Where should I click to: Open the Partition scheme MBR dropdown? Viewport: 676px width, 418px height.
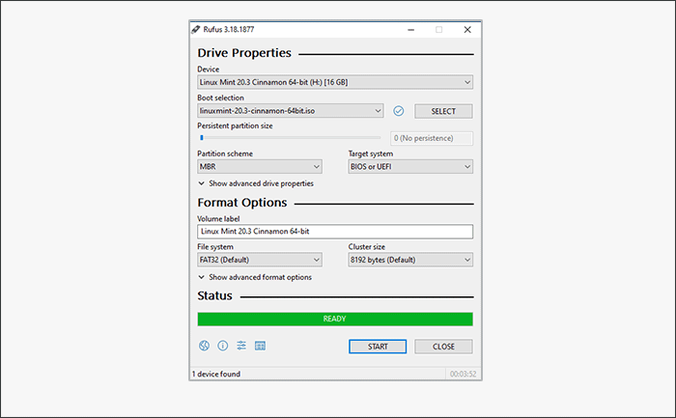click(x=260, y=167)
